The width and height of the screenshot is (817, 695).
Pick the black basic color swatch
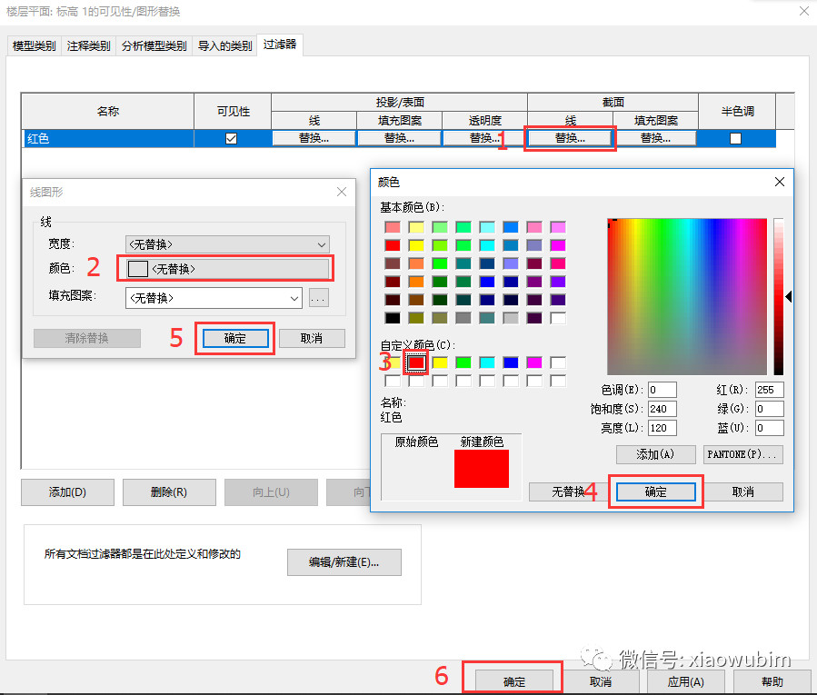coord(393,318)
